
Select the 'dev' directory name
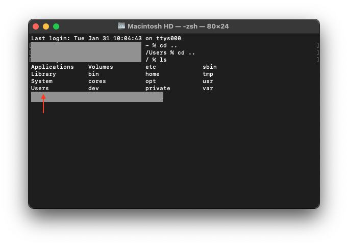[x=93, y=88]
